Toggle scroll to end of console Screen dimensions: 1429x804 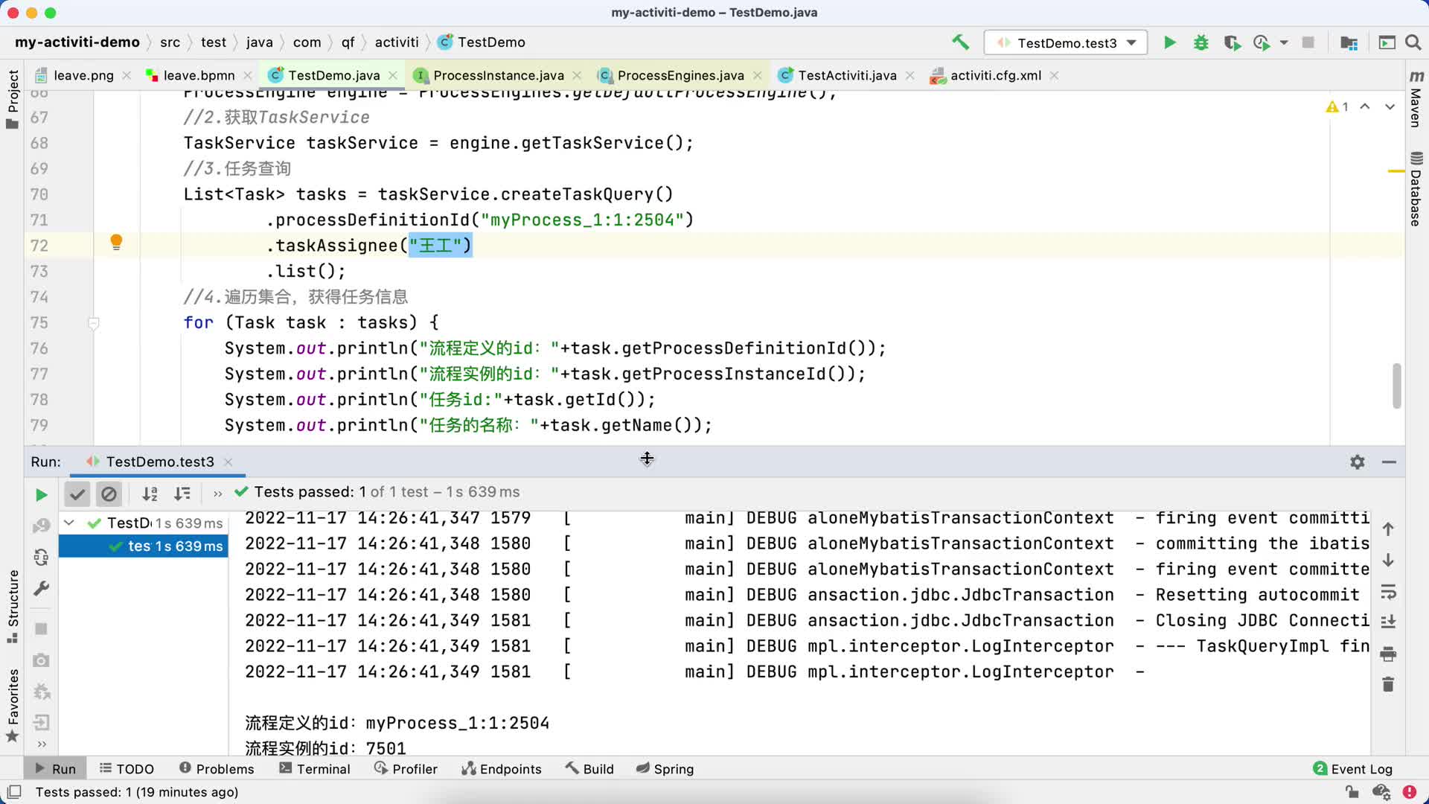[1388, 622]
